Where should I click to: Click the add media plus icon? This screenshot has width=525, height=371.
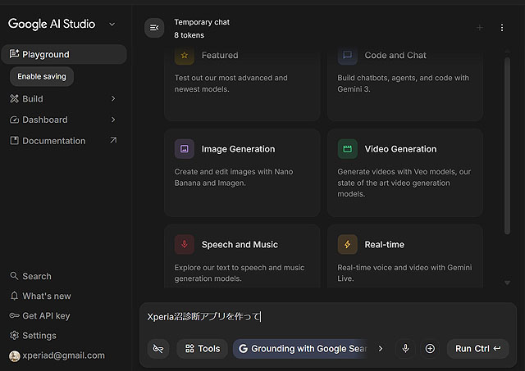pos(430,349)
